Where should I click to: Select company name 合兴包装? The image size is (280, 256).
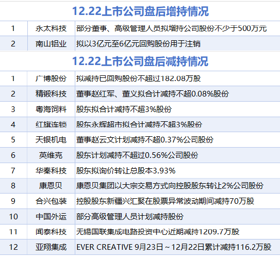(51, 201)
